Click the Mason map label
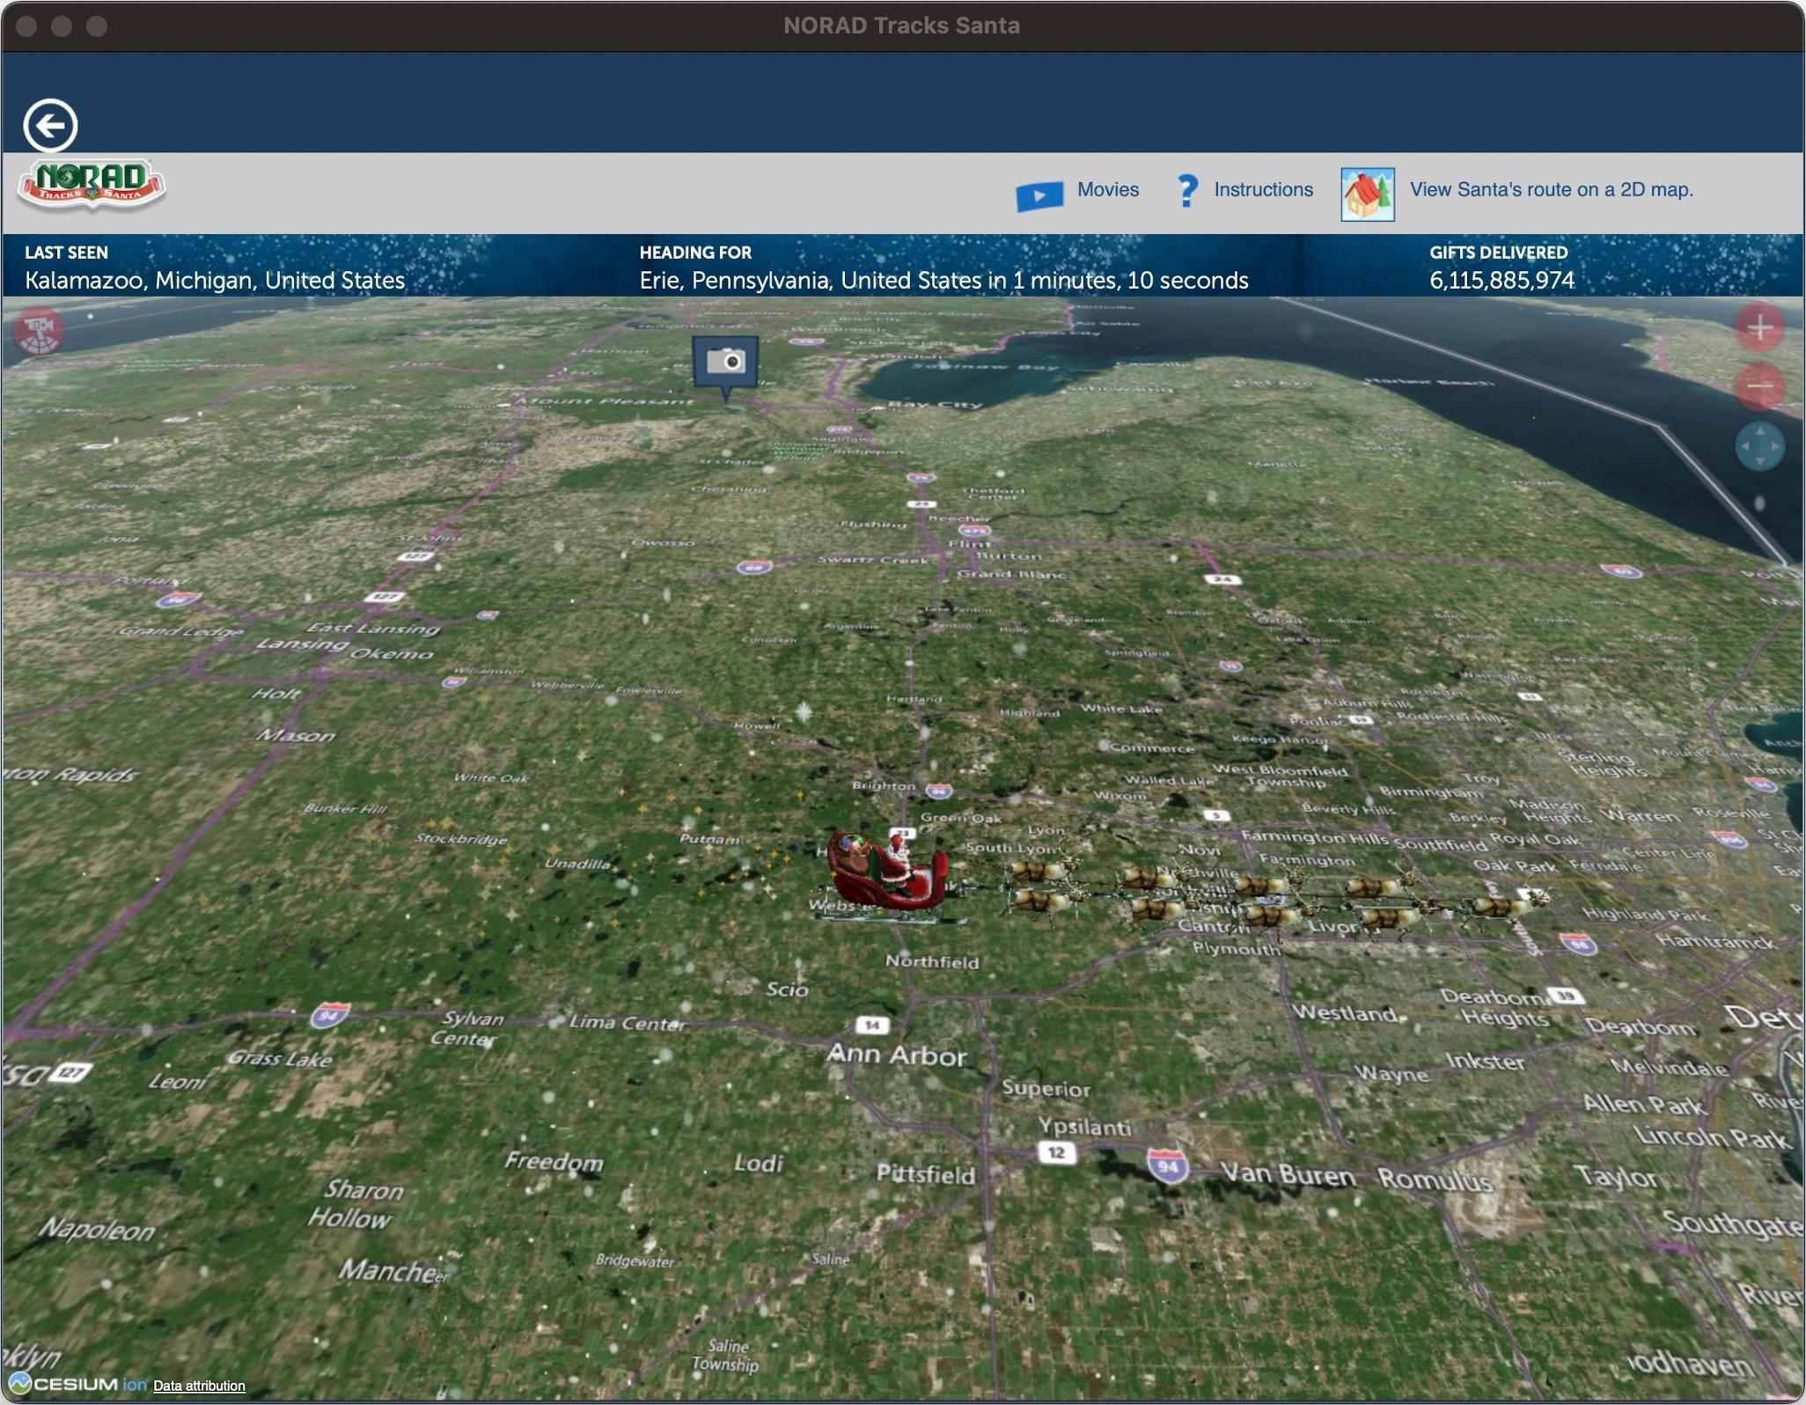 click(x=295, y=735)
